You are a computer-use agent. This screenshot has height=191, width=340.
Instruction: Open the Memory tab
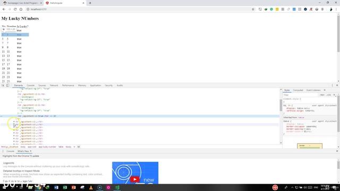point(82,85)
